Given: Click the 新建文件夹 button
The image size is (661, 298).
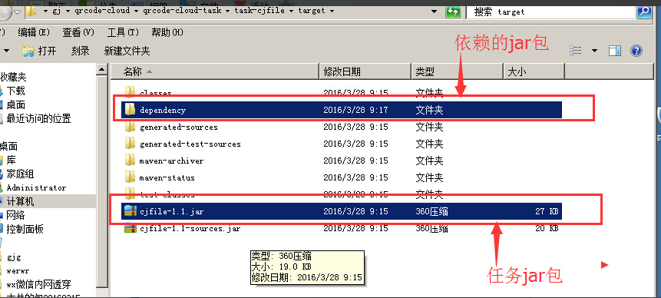Looking at the screenshot, I should coord(127,51).
